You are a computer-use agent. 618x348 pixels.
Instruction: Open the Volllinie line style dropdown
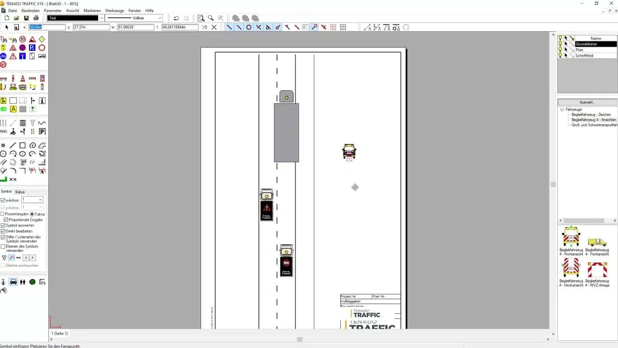point(160,18)
